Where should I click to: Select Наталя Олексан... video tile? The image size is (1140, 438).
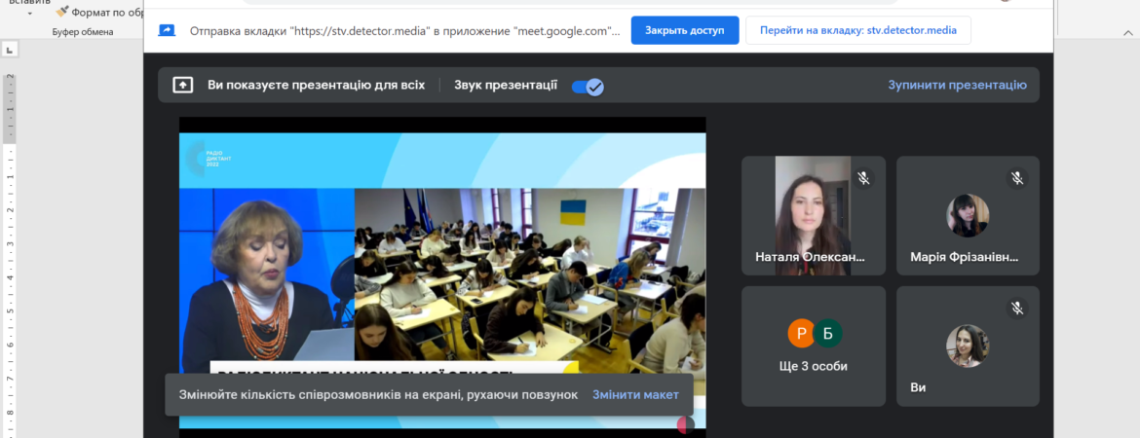(814, 216)
